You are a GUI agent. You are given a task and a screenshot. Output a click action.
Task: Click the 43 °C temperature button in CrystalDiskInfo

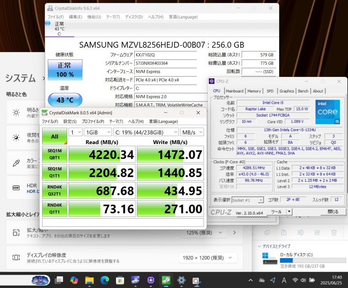[x=65, y=100]
